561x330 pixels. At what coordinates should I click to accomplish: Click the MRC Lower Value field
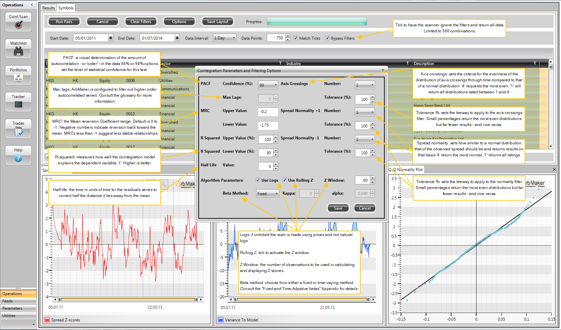pyautogui.click(x=268, y=126)
